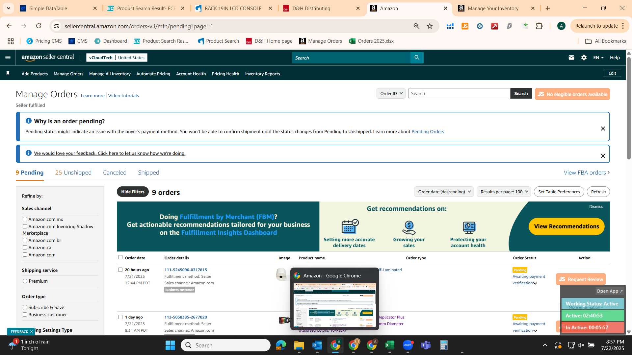632x355 pixels.
Task: Toggle the Amazon.ca sales channel filter
Action: 25,247
